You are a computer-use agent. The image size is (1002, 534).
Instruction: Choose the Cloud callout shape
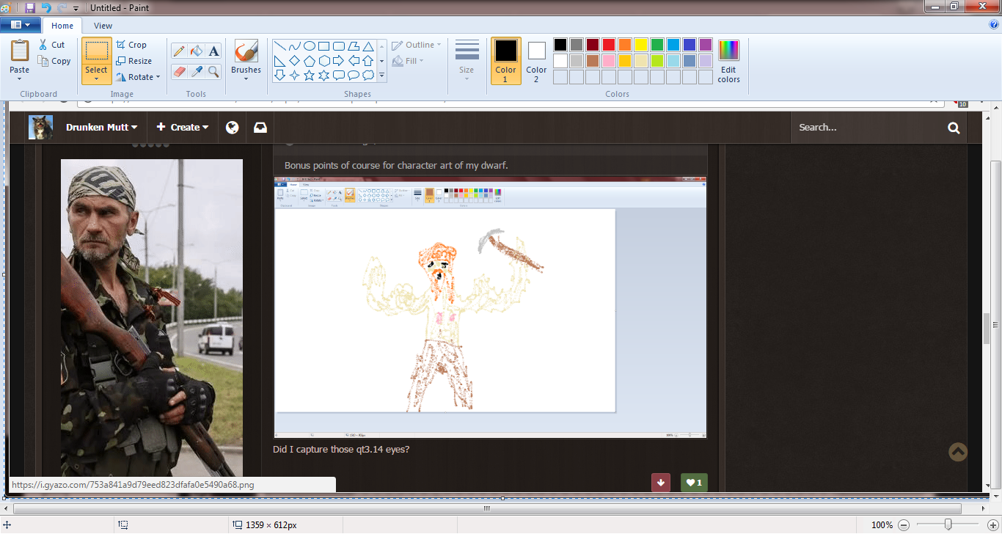(368, 75)
